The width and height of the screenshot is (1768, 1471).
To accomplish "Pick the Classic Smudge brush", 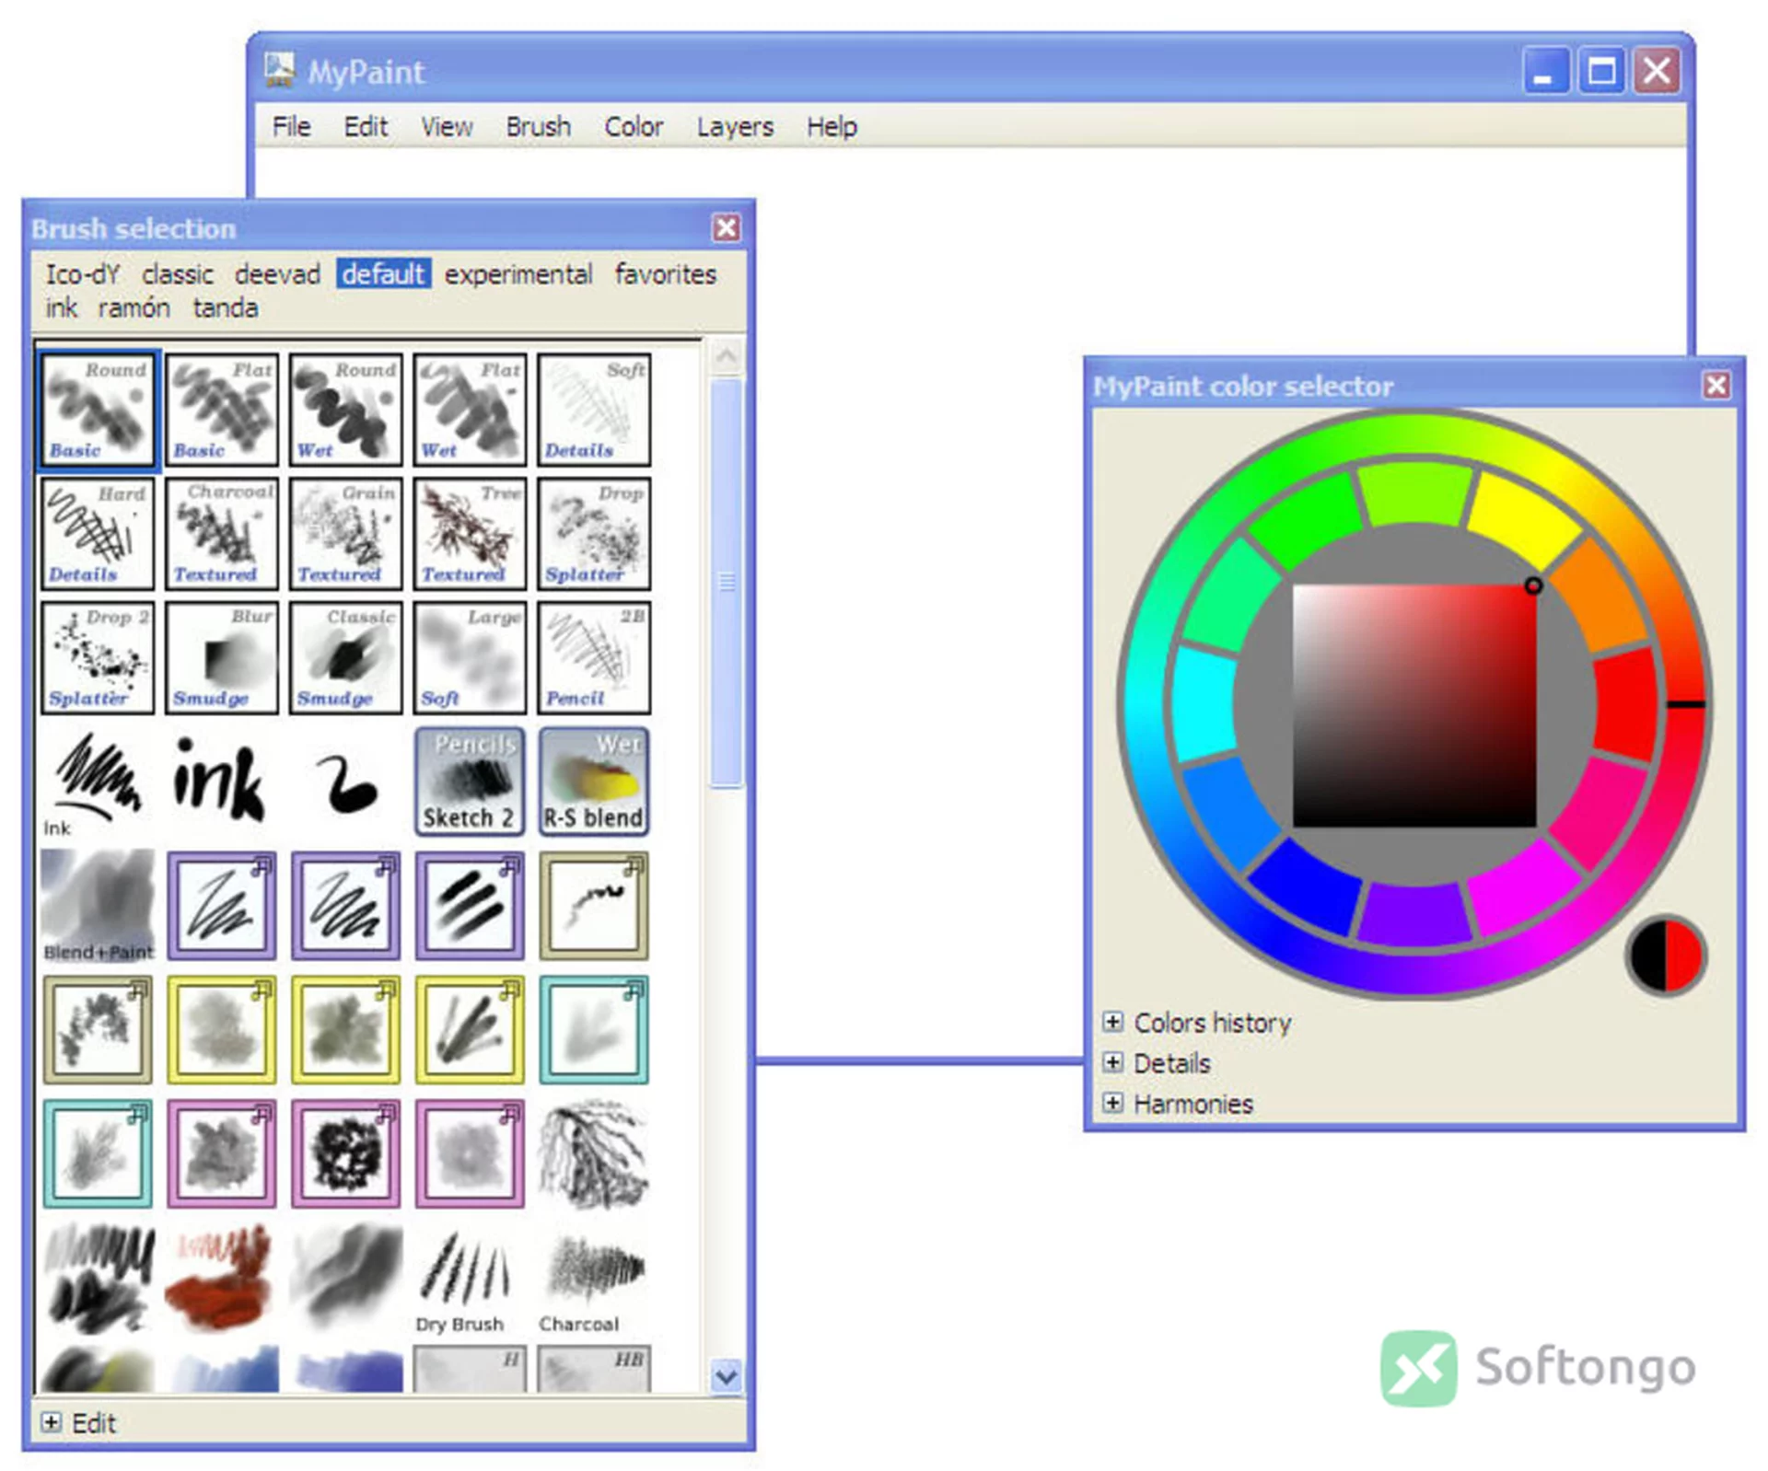I will (345, 657).
